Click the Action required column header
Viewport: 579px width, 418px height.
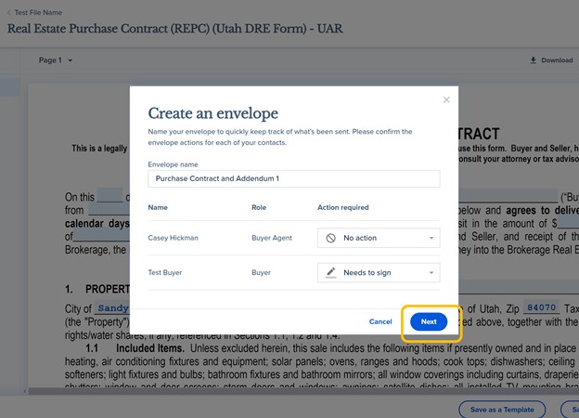(342, 207)
